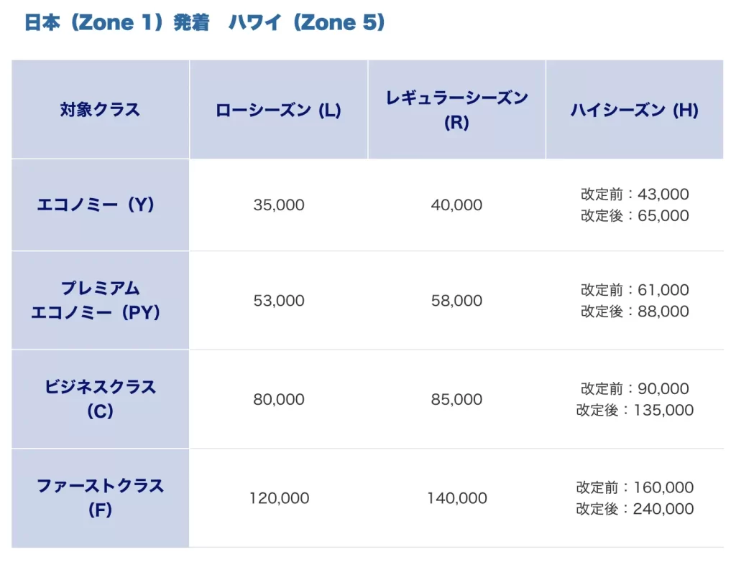Screen dimensions: 736x562
Task: Click the ハイシーズン (H) column header
Action: [x=634, y=111]
